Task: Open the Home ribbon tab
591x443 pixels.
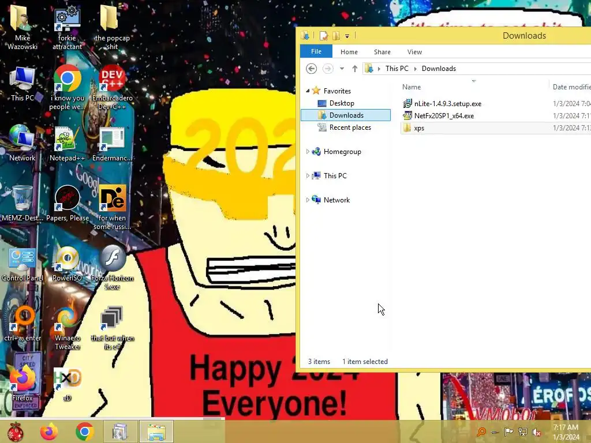Action: coord(349,52)
